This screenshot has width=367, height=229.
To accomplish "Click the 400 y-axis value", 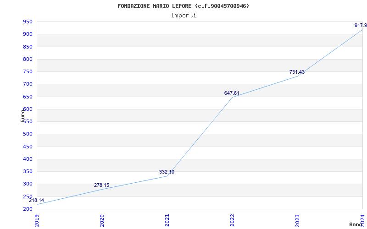I will tap(28, 159).
